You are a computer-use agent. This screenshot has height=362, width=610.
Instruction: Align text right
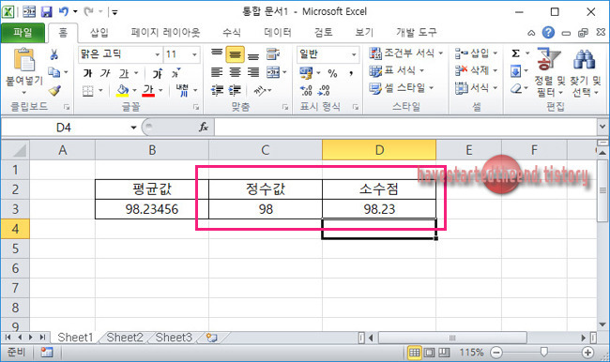pyautogui.click(x=253, y=72)
